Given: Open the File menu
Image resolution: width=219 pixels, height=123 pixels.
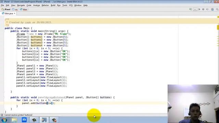Looking at the screenshot, I should (2, 5).
